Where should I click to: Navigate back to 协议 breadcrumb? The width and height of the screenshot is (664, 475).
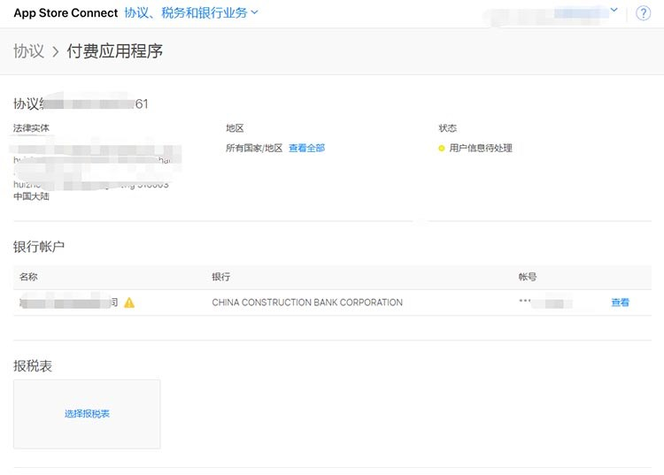[29, 51]
